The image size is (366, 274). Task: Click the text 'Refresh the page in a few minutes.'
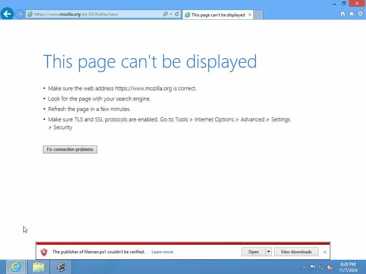coord(89,109)
